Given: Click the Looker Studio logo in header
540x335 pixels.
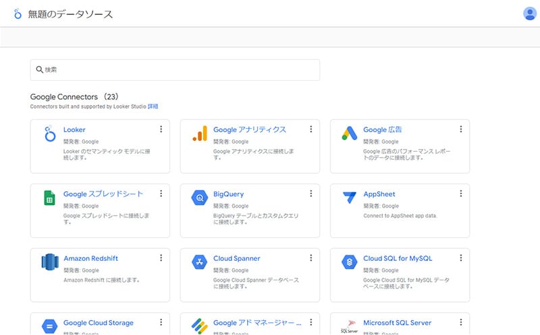Looking at the screenshot, I should pyautogui.click(x=18, y=13).
